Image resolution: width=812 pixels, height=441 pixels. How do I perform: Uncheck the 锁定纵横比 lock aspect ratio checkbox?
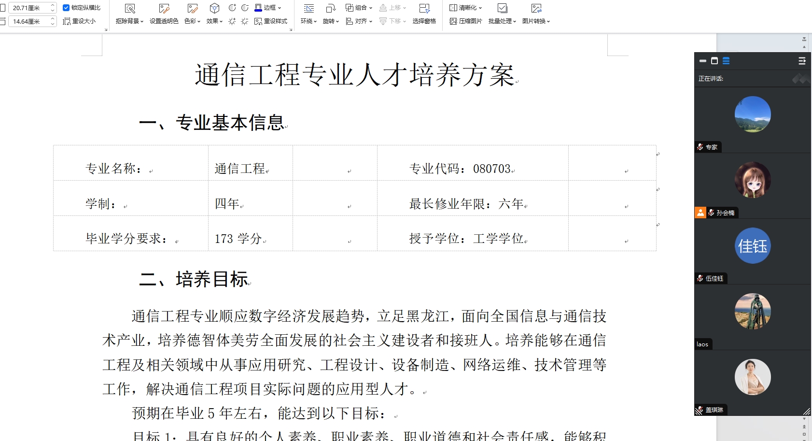(66, 8)
